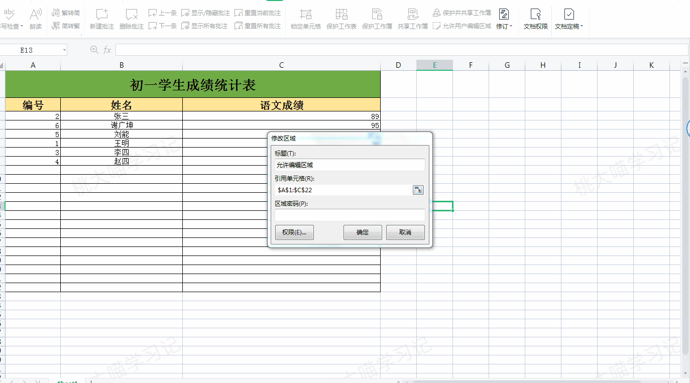Click the vertical scrollbar thumb
The image size is (690, 383).
coord(685,216)
